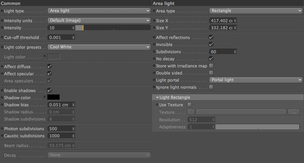Click the Intensity field stepper arrows

tap(73, 28)
